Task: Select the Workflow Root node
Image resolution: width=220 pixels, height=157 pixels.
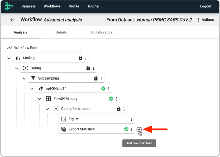Action: pyautogui.click(x=43, y=48)
